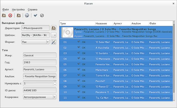Open the Файл menu
The width and height of the screenshot is (177, 108).
[6, 10]
